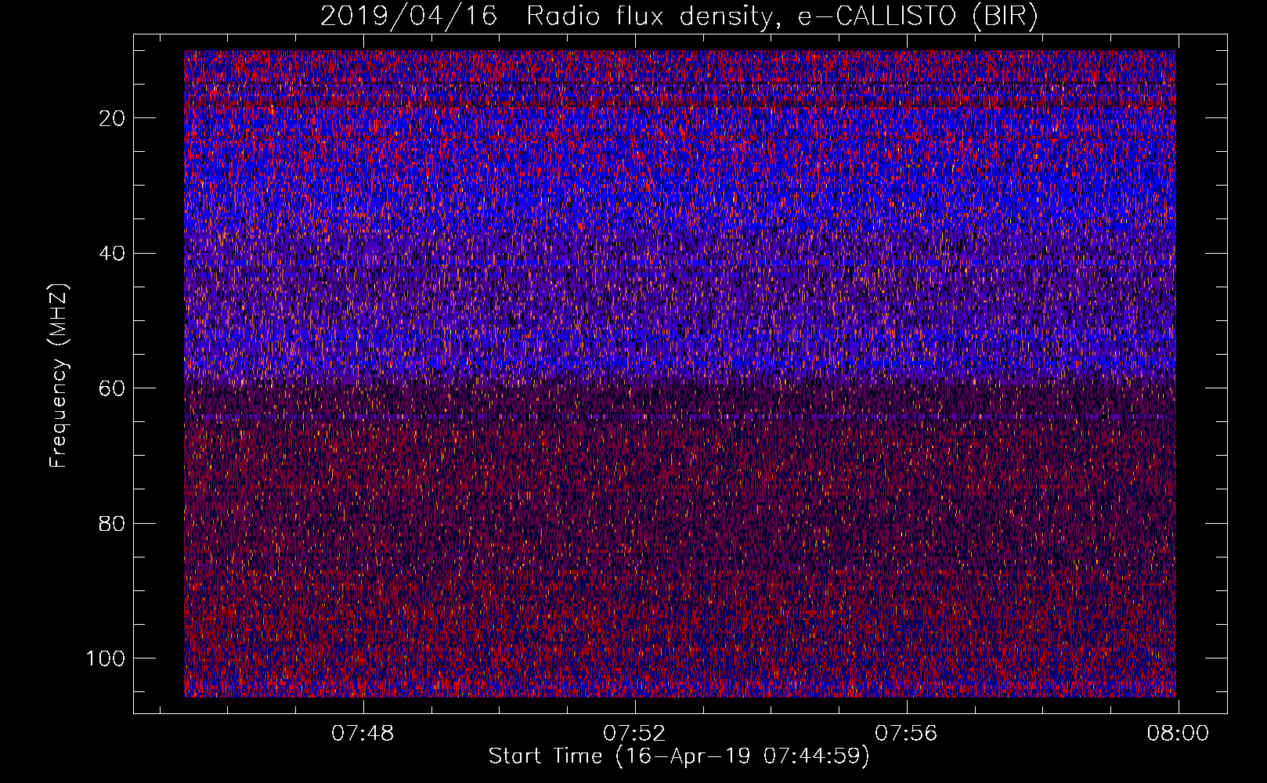Click the 07:52 time tick label
This screenshot has width=1267, height=783.
pyautogui.click(x=634, y=734)
